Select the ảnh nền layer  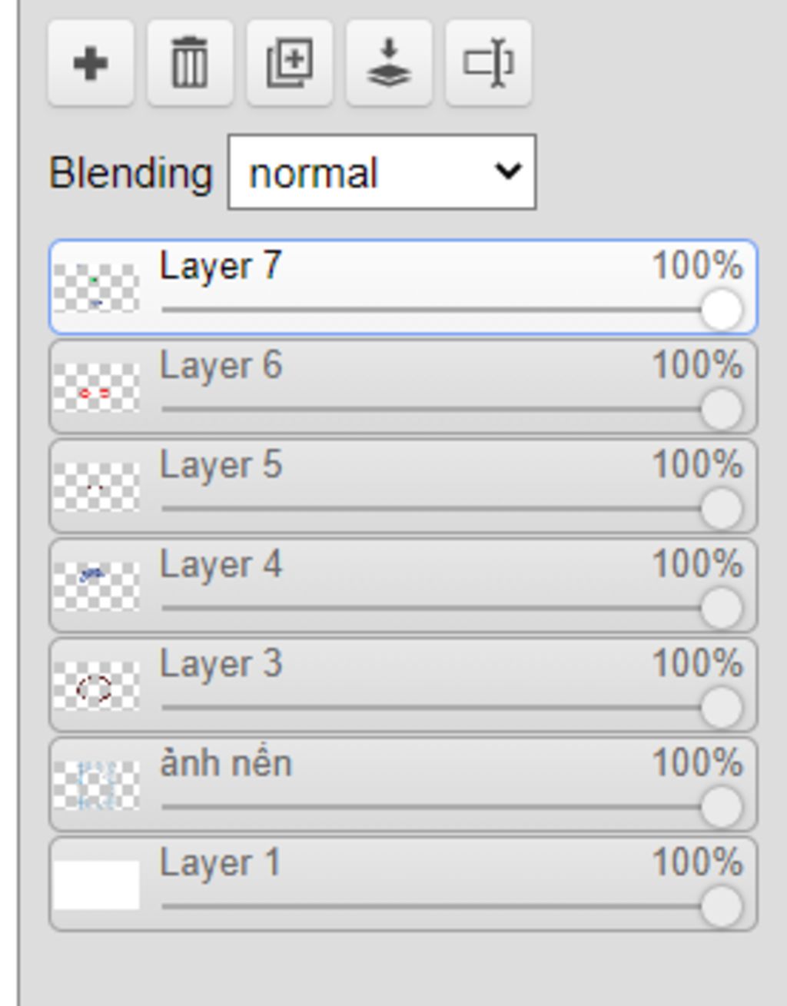point(226,764)
